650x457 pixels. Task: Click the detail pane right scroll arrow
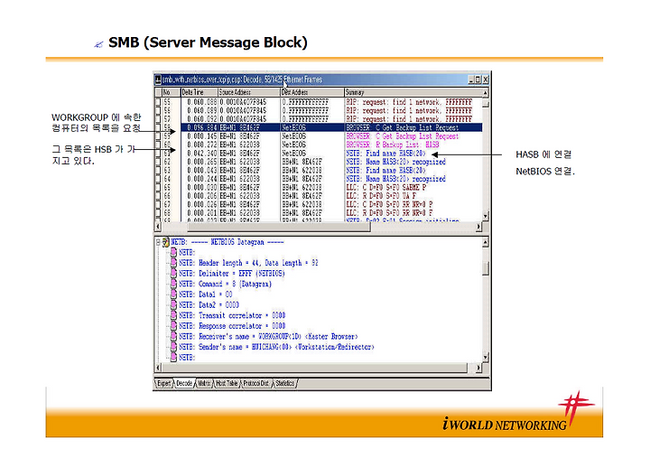point(478,368)
